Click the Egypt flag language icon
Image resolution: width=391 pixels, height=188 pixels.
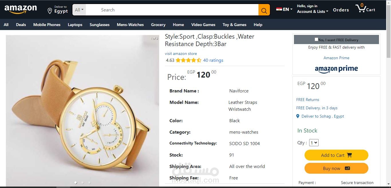[x=279, y=9]
